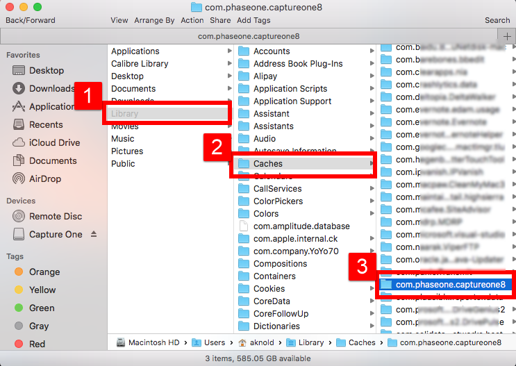Select the Green tag in sidebar
The width and height of the screenshot is (516, 366).
[x=19, y=308]
